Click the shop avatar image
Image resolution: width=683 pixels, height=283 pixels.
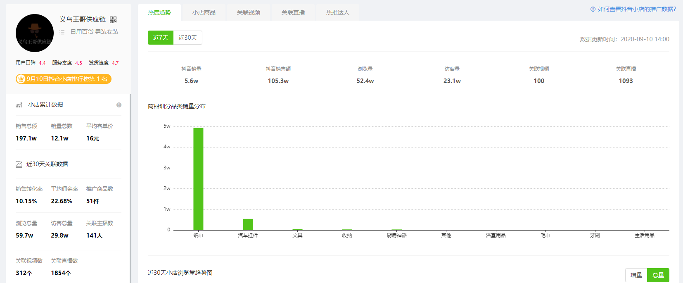pos(35,33)
